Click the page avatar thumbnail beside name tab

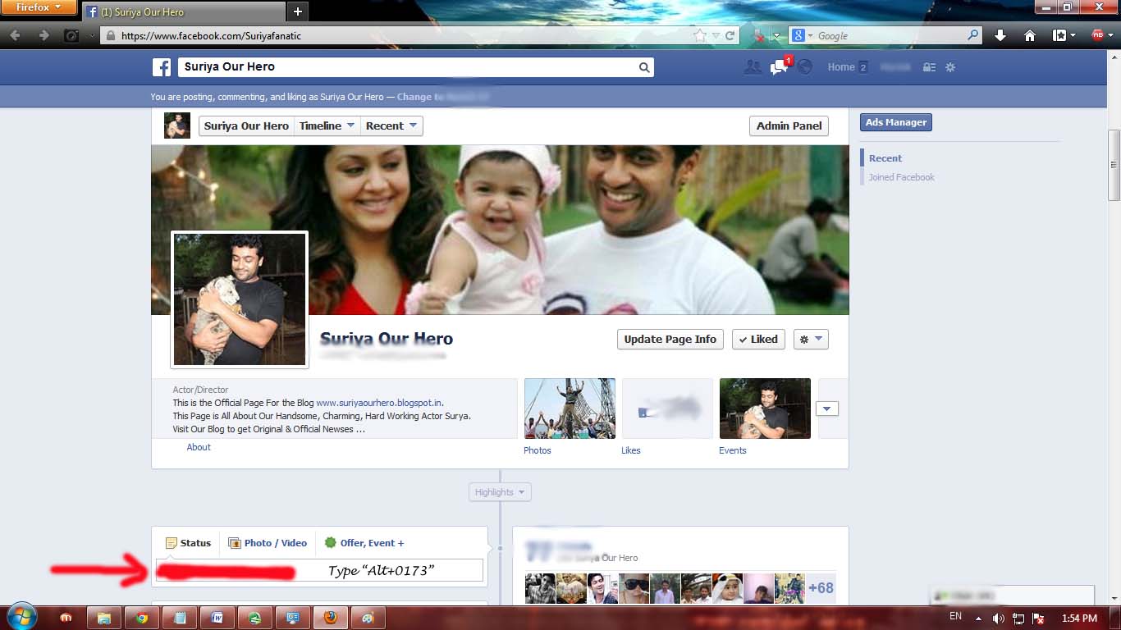pyautogui.click(x=176, y=126)
